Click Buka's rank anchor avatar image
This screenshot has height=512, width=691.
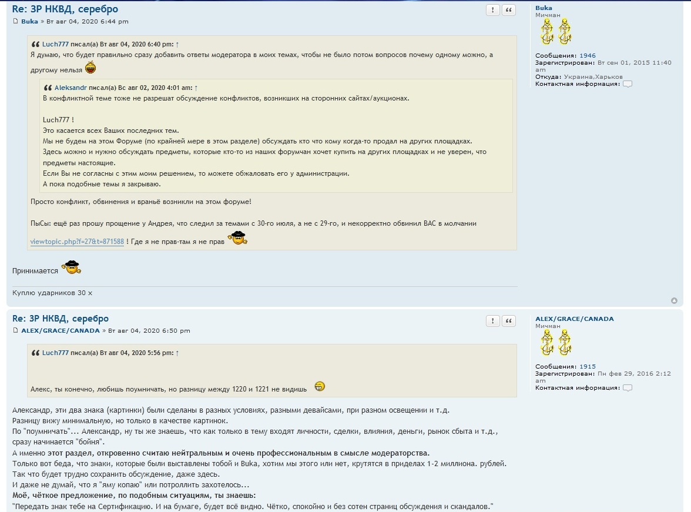[x=556, y=32]
